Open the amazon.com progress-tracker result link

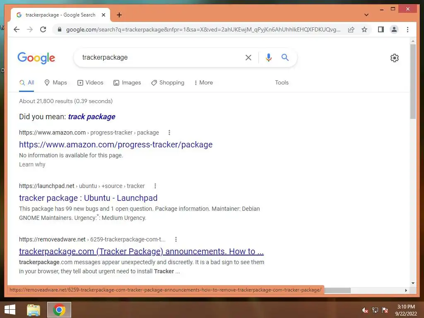point(116,145)
